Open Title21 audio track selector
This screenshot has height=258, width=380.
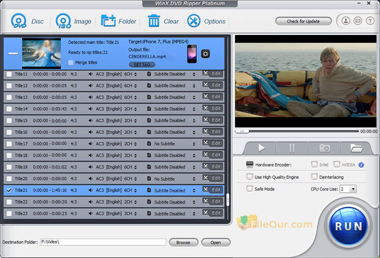pos(135,191)
